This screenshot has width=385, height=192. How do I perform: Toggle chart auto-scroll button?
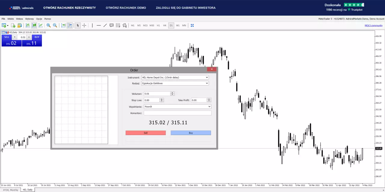click(x=63, y=25)
